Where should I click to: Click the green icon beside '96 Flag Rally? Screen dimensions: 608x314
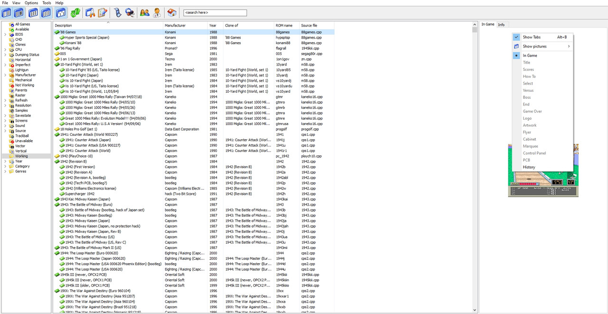click(57, 48)
